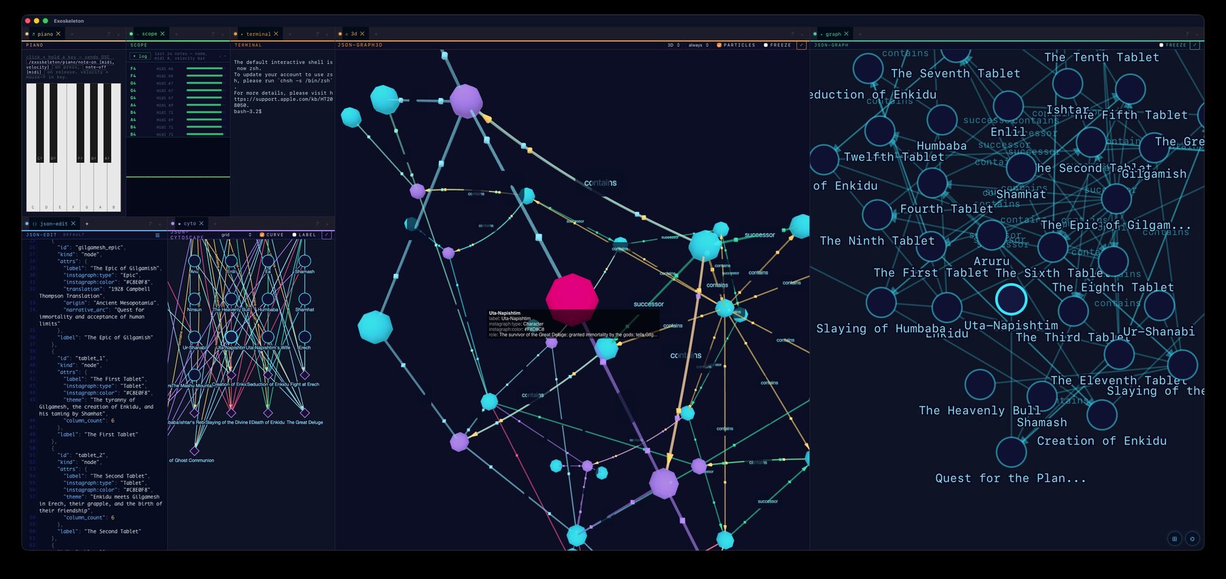Switch to the piano tab
The width and height of the screenshot is (1226, 579).
(x=45, y=34)
